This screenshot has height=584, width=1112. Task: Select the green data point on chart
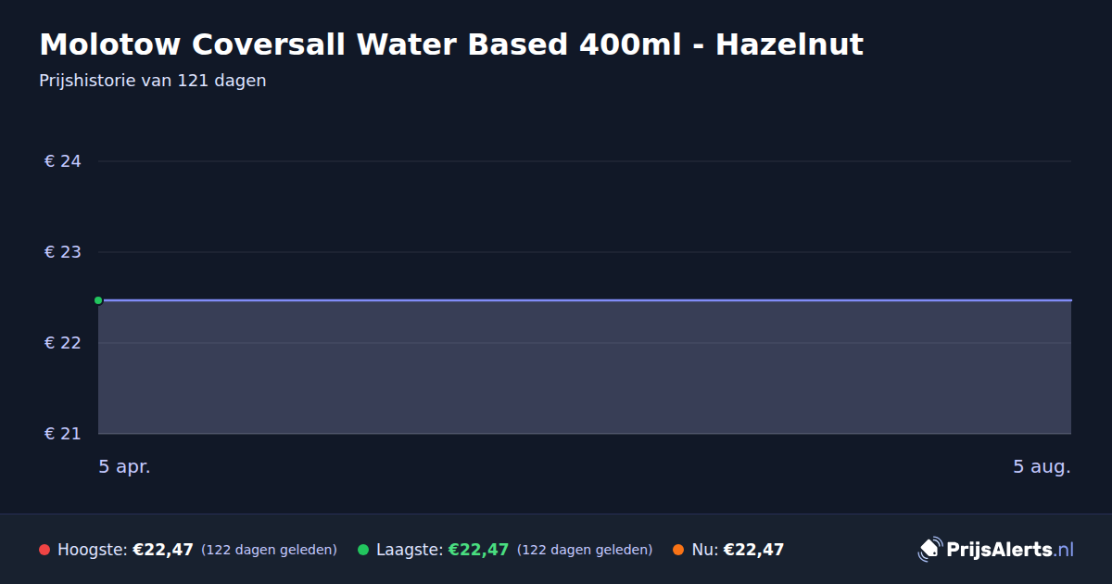coord(98,300)
